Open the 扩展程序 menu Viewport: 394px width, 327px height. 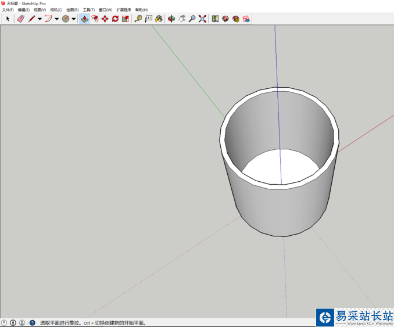123,10
